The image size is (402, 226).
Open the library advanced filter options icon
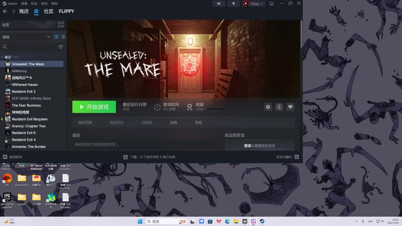[x=61, y=47]
